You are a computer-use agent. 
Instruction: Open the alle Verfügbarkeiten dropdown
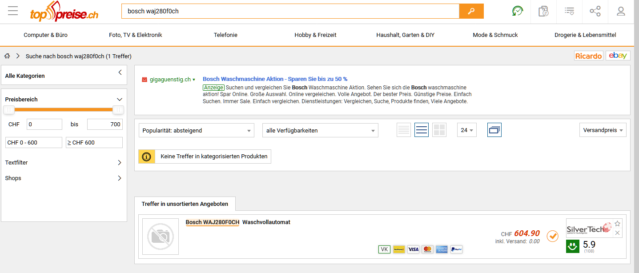320,130
